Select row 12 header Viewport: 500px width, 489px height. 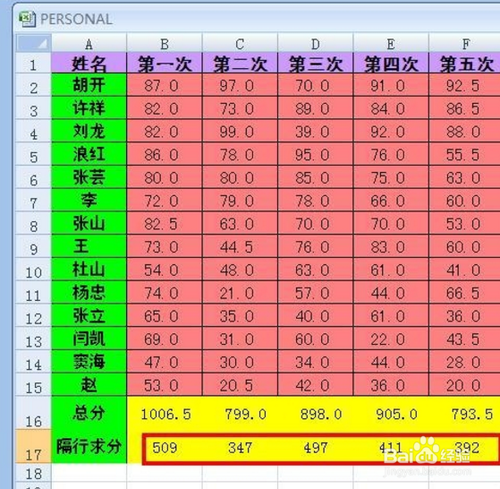[33, 315]
